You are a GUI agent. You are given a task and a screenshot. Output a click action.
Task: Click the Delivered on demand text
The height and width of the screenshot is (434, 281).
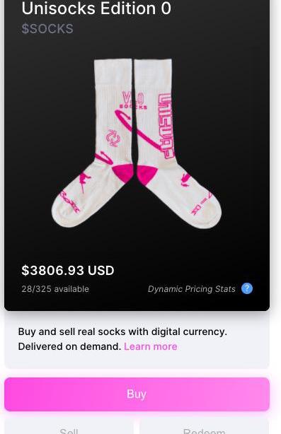pos(69,346)
